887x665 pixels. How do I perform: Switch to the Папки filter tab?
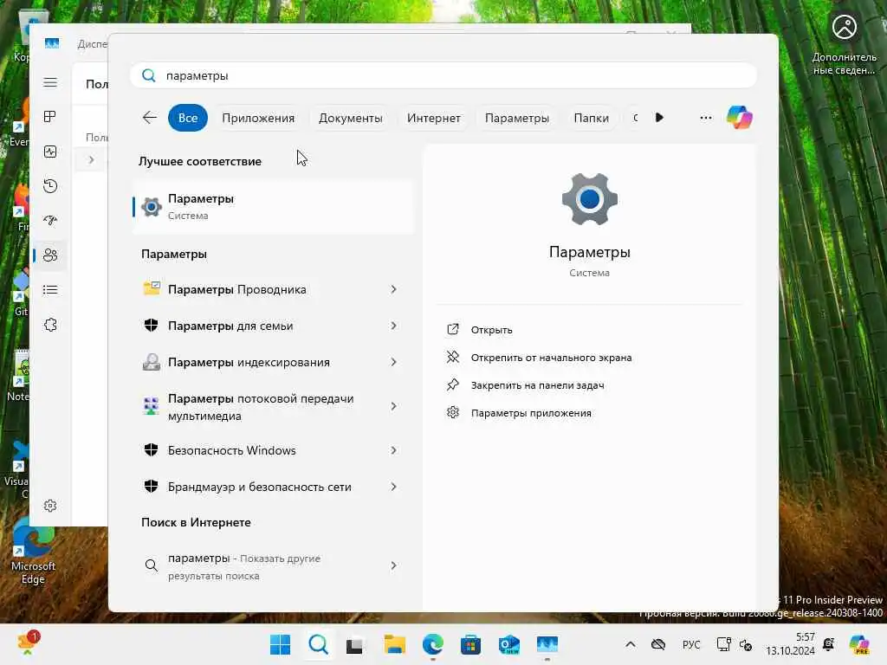tap(591, 118)
